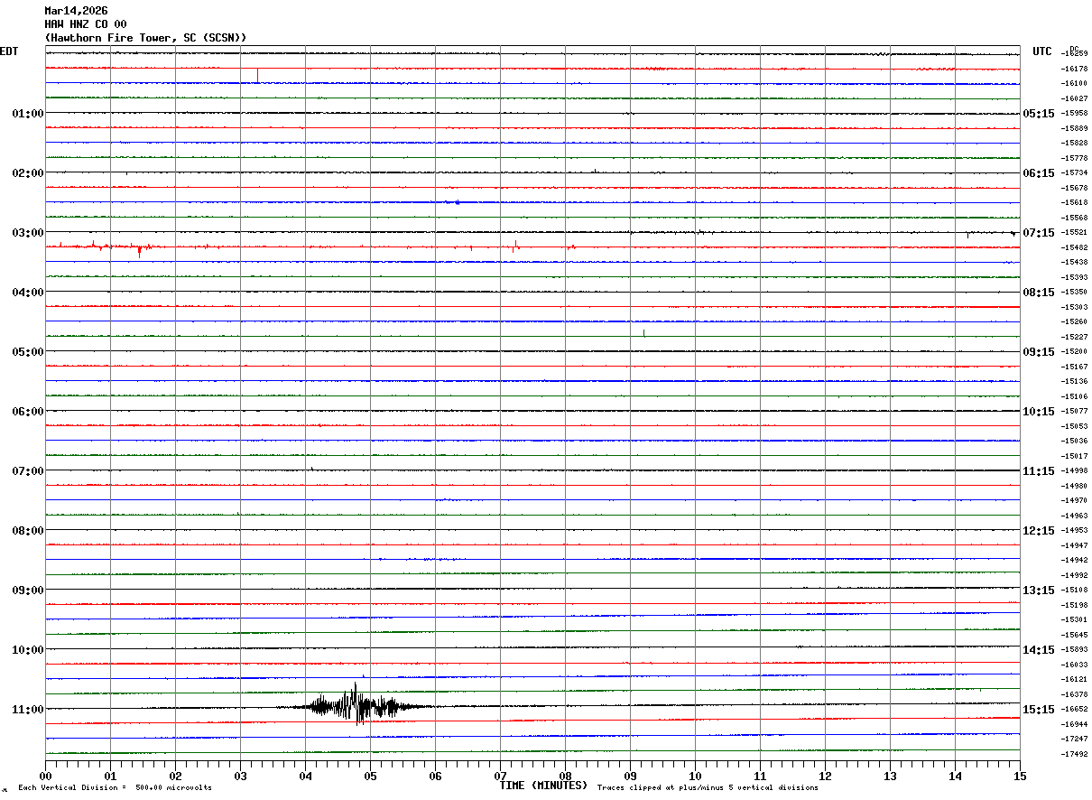Click the UTC time label "15:15"
The width and height of the screenshot is (1092, 800).
1039,710
